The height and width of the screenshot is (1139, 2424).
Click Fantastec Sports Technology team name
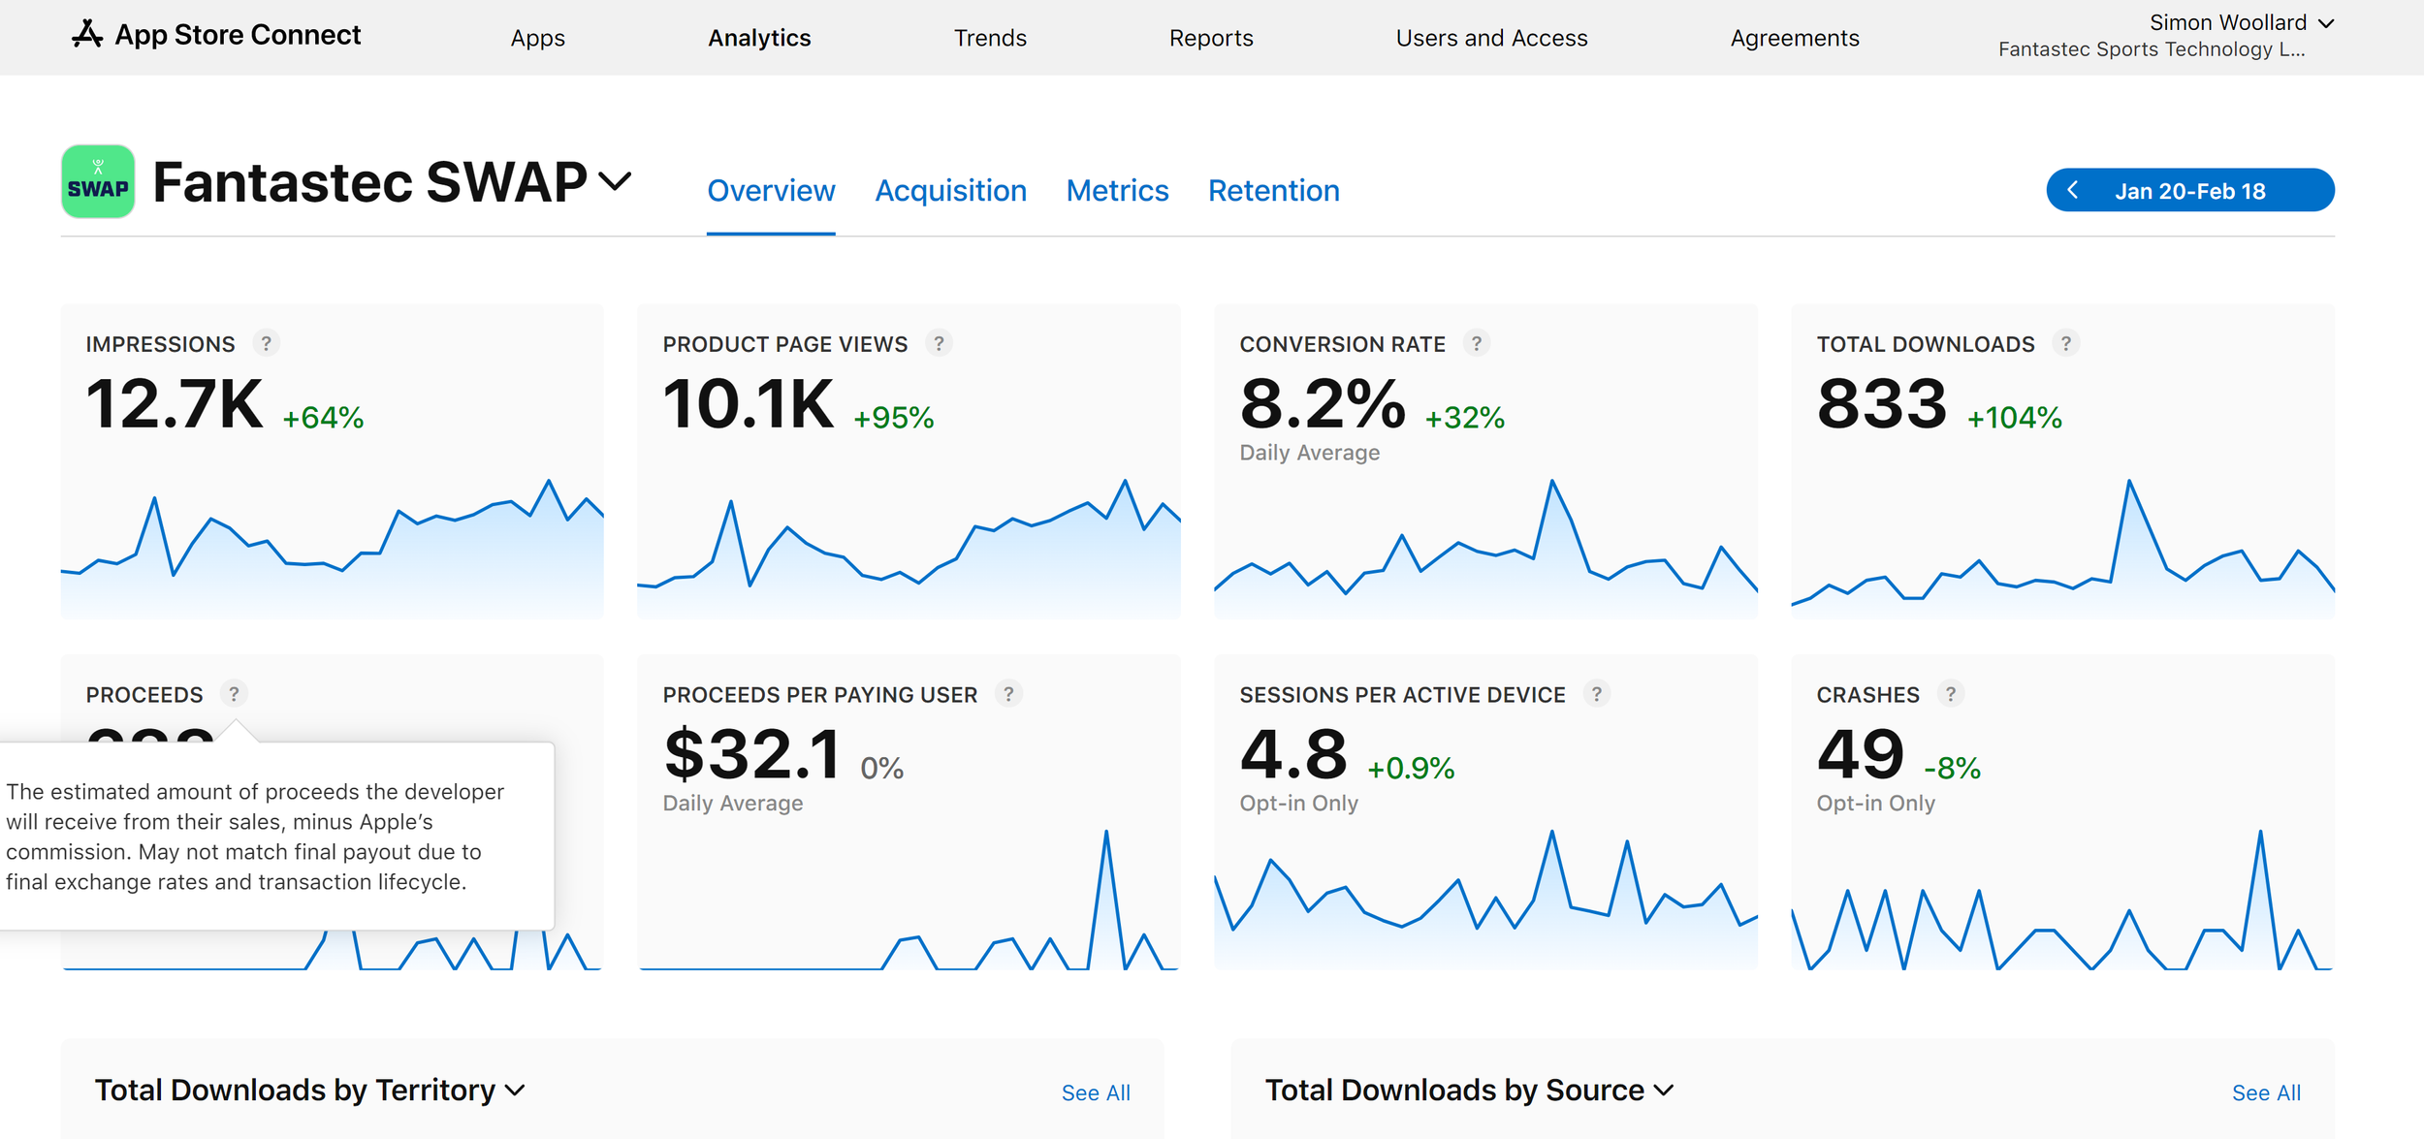(2152, 49)
